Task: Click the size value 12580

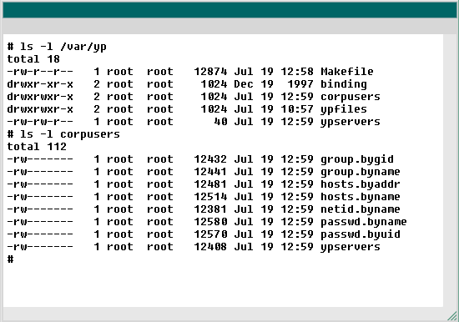Action: pos(210,222)
